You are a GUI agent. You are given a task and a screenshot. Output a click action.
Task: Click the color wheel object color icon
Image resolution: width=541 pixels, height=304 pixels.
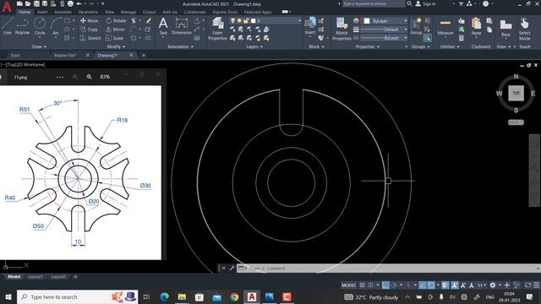tap(356, 20)
